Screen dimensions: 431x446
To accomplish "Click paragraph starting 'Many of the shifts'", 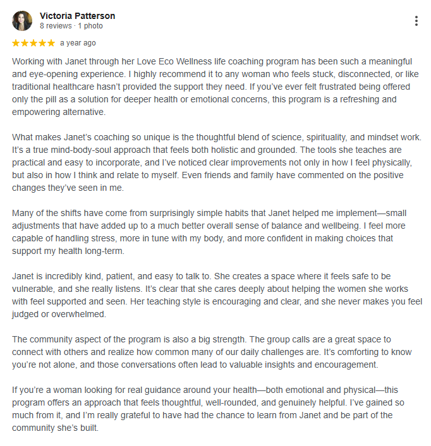I will click(209, 232).
